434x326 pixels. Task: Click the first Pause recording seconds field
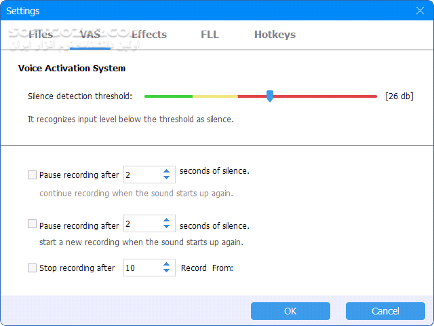141,175
